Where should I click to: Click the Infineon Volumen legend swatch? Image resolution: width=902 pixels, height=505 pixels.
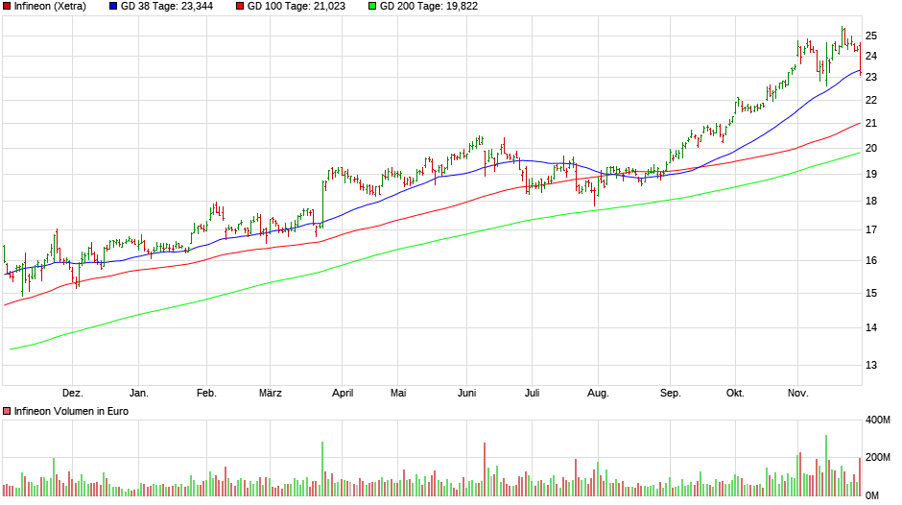tap(7, 411)
